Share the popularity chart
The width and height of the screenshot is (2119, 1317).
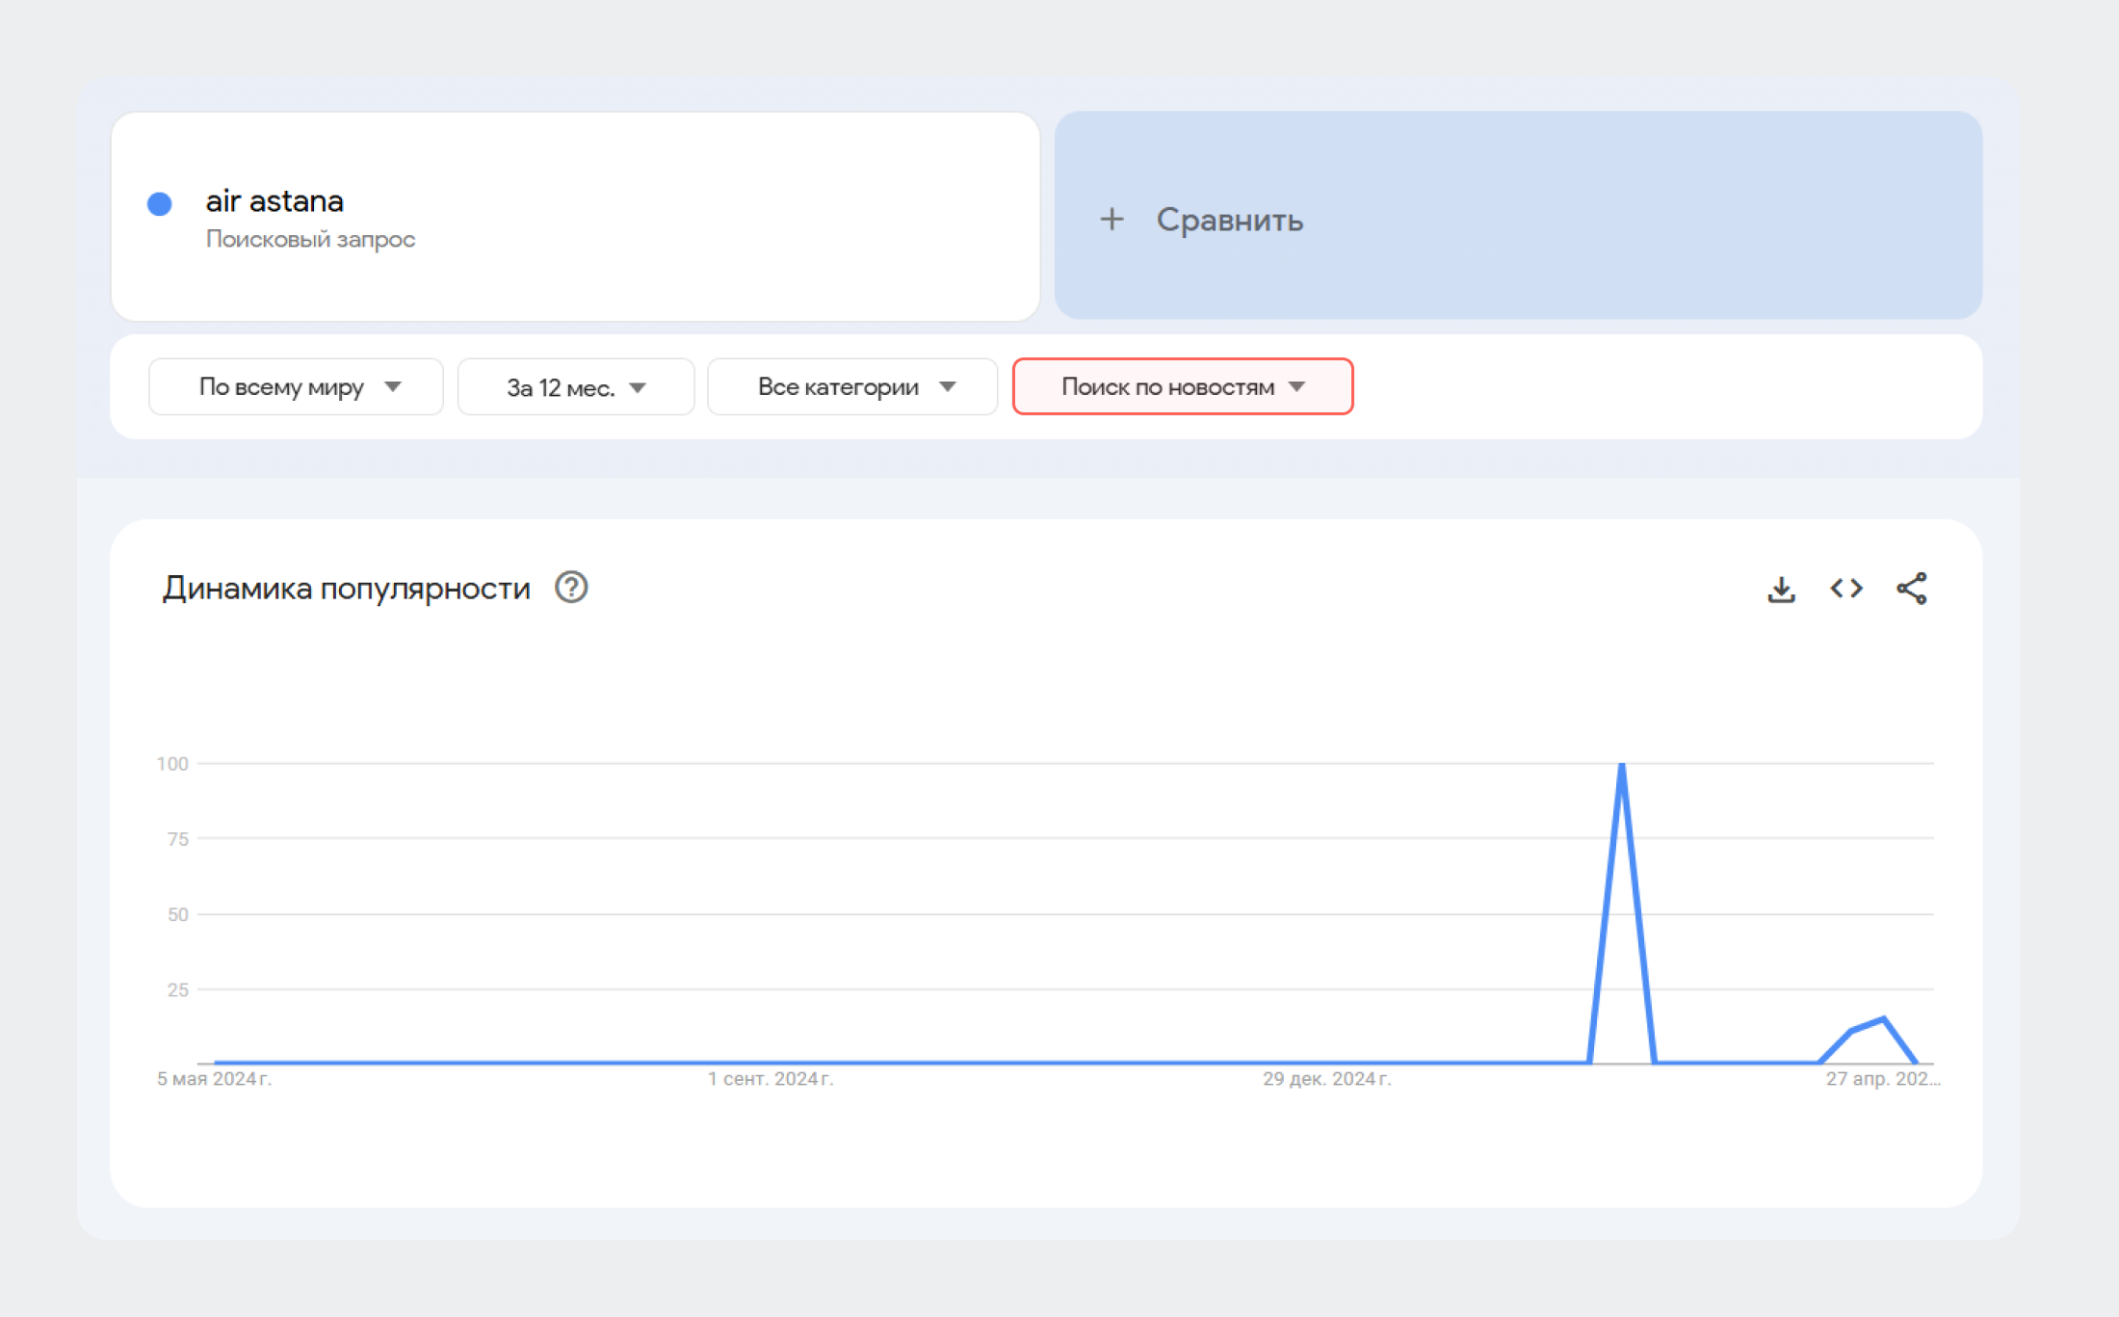[1912, 588]
